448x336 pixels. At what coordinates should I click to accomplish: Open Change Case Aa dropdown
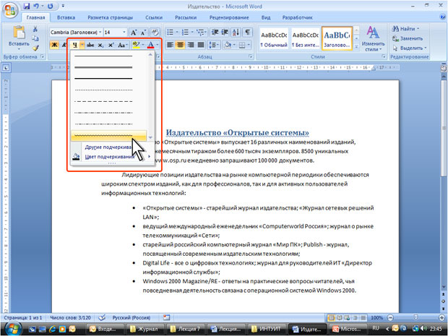tap(123, 45)
